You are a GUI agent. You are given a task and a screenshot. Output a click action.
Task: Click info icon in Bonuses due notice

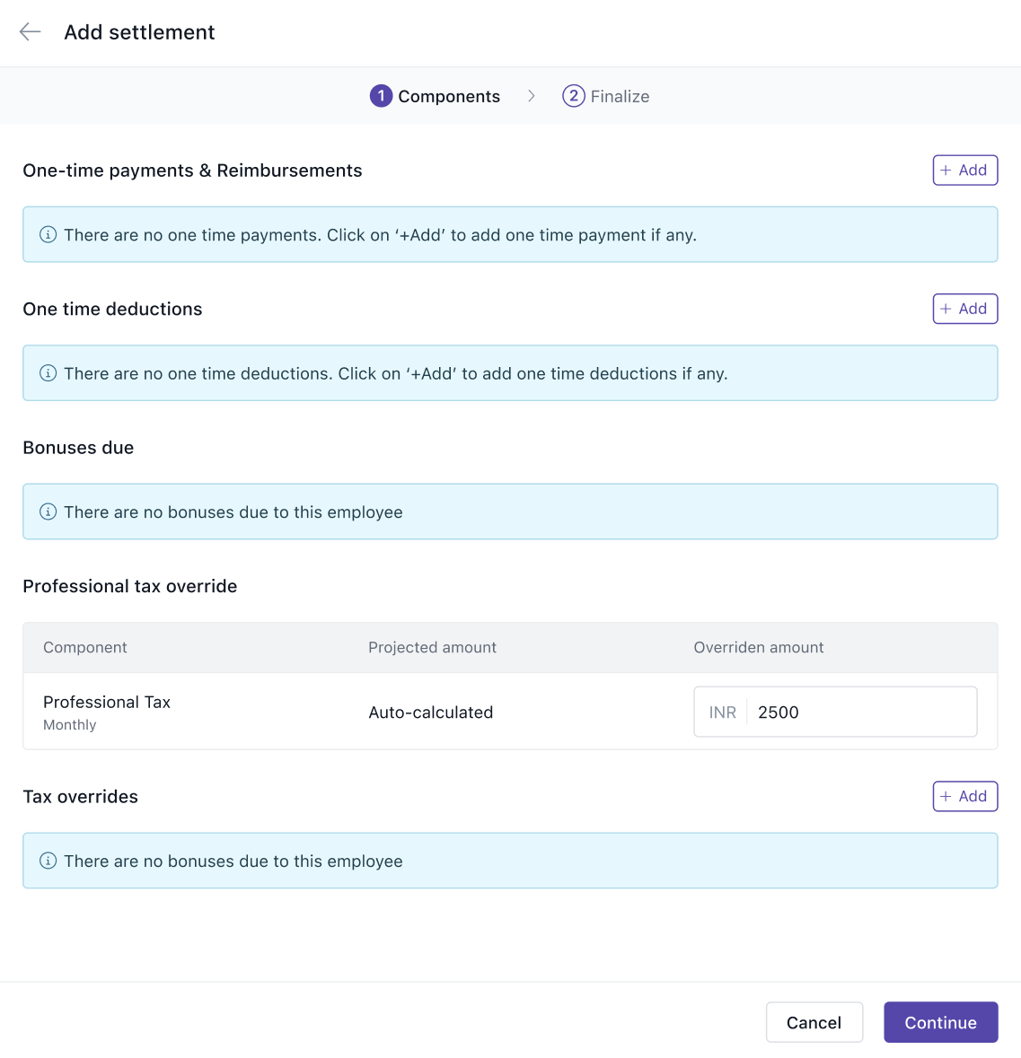[48, 512]
